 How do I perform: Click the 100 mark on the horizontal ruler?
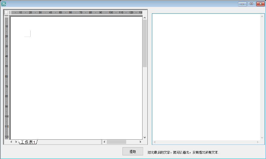111,12
